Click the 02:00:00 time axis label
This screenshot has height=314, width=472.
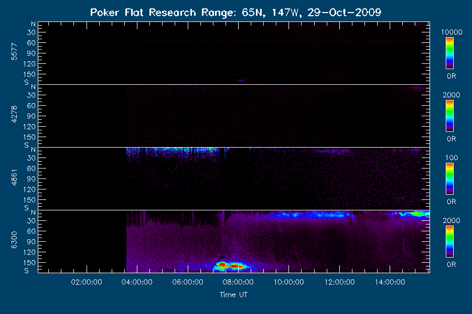click(87, 282)
